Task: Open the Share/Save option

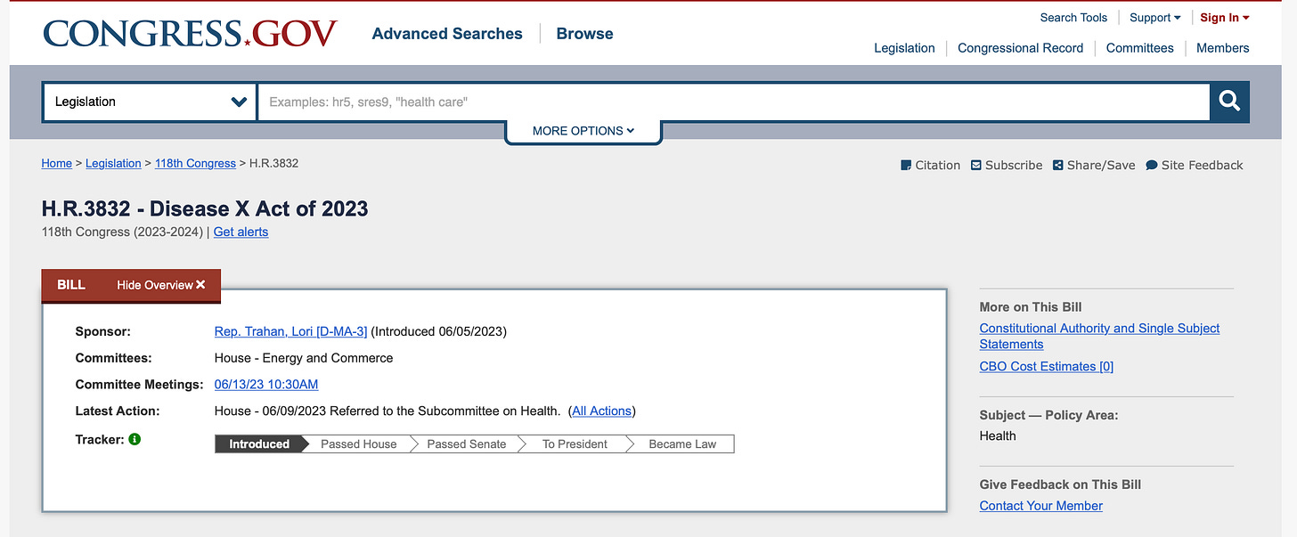Action: 1094,165
